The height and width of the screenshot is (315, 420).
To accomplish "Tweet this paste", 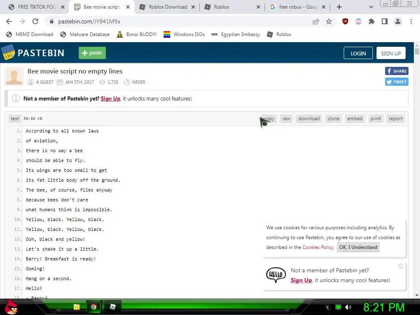I will tap(397, 82).
